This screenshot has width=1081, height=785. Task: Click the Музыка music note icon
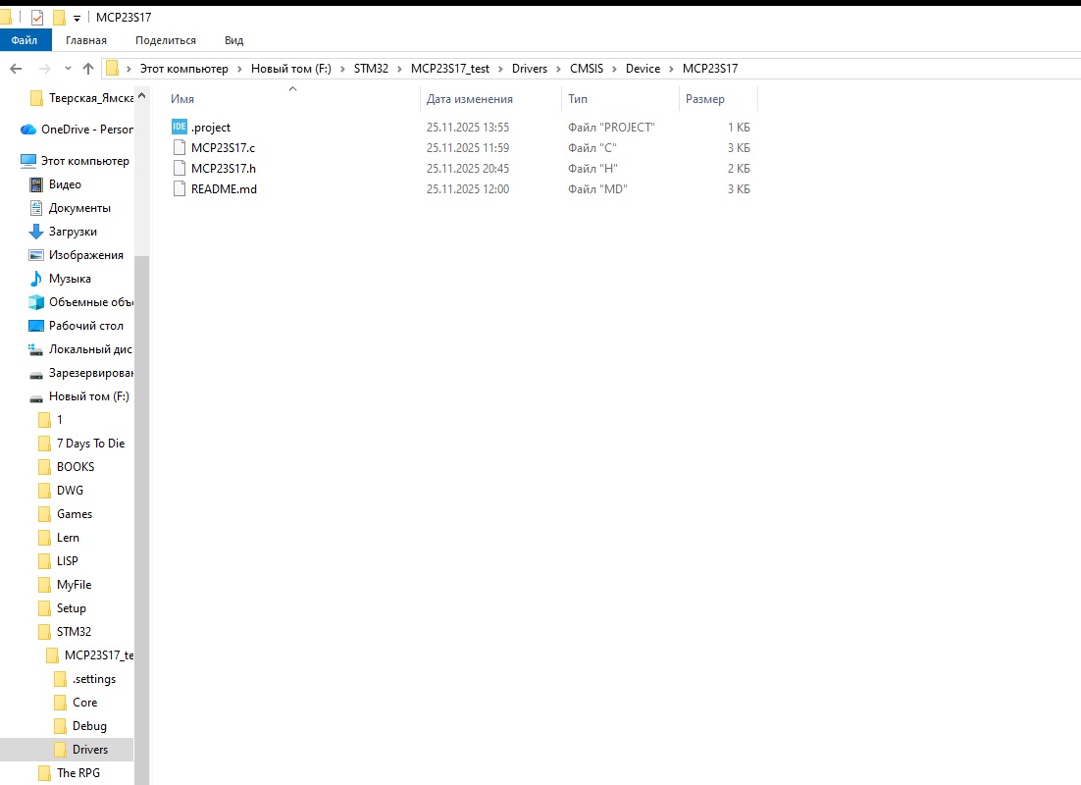(x=36, y=279)
